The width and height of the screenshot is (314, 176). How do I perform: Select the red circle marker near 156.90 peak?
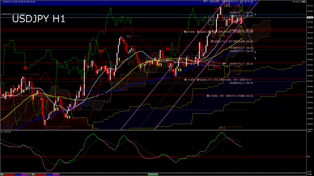(x=129, y=36)
